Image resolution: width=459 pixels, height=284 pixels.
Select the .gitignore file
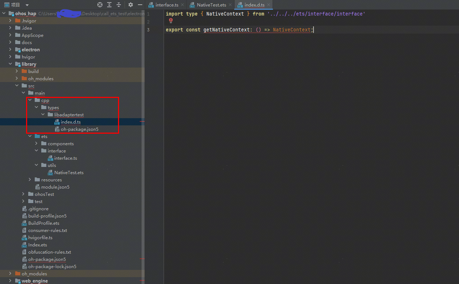point(38,209)
